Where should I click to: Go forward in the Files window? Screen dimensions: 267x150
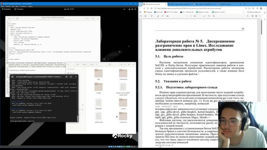pos(72,65)
